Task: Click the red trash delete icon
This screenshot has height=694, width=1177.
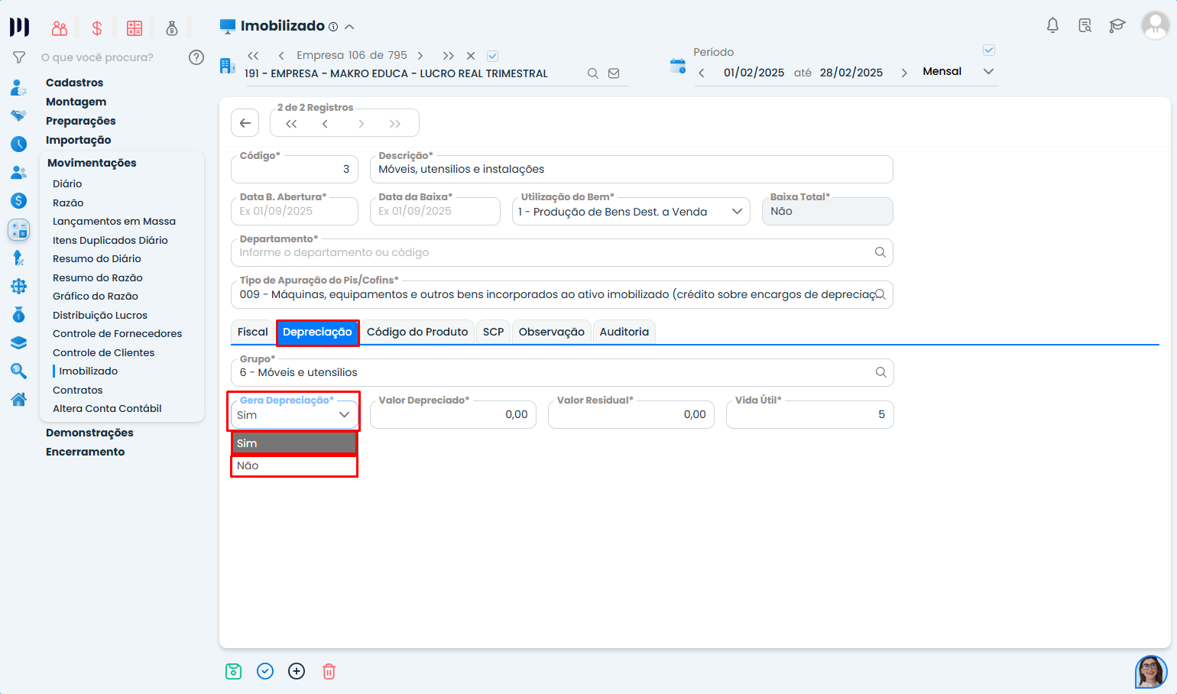Action: 329,671
